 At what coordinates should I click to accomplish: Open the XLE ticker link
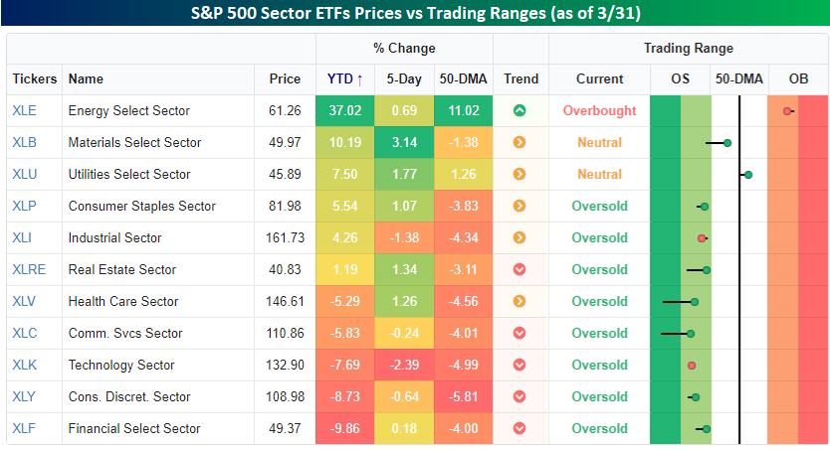coord(24,110)
